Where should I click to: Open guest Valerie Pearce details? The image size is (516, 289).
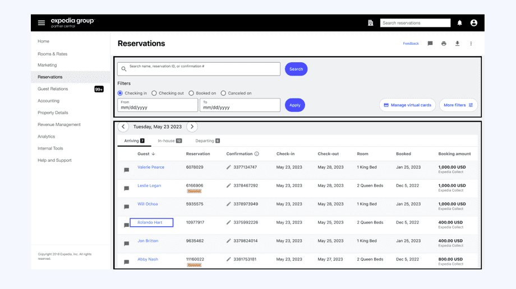click(x=151, y=167)
